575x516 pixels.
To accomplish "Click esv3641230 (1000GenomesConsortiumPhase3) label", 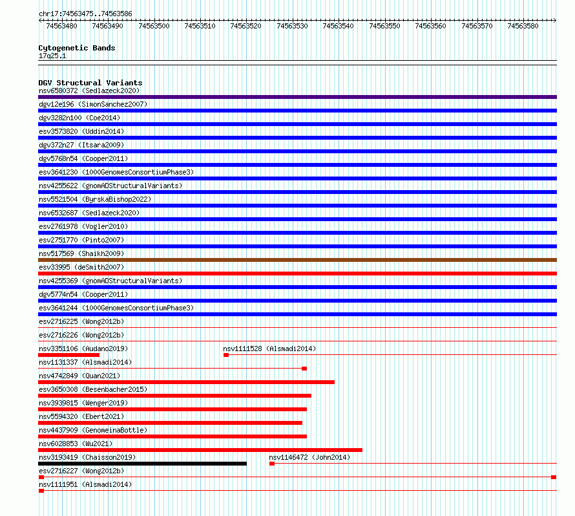I will tap(116, 172).
